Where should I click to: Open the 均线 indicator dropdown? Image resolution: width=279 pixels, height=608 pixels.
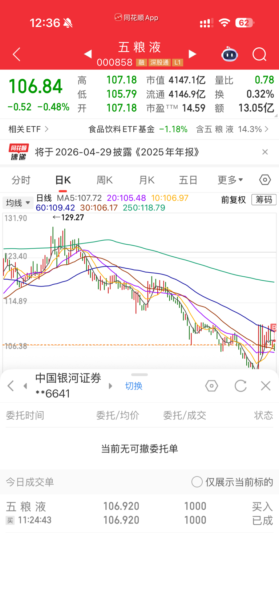[18, 203]
